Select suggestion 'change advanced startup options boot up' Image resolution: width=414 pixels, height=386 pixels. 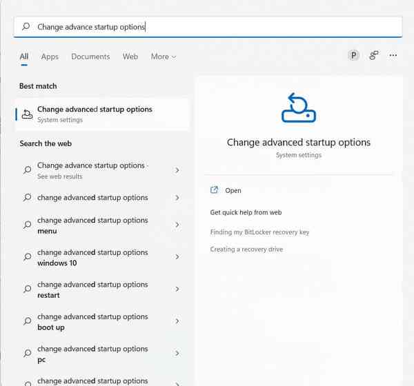click(102, 322)
